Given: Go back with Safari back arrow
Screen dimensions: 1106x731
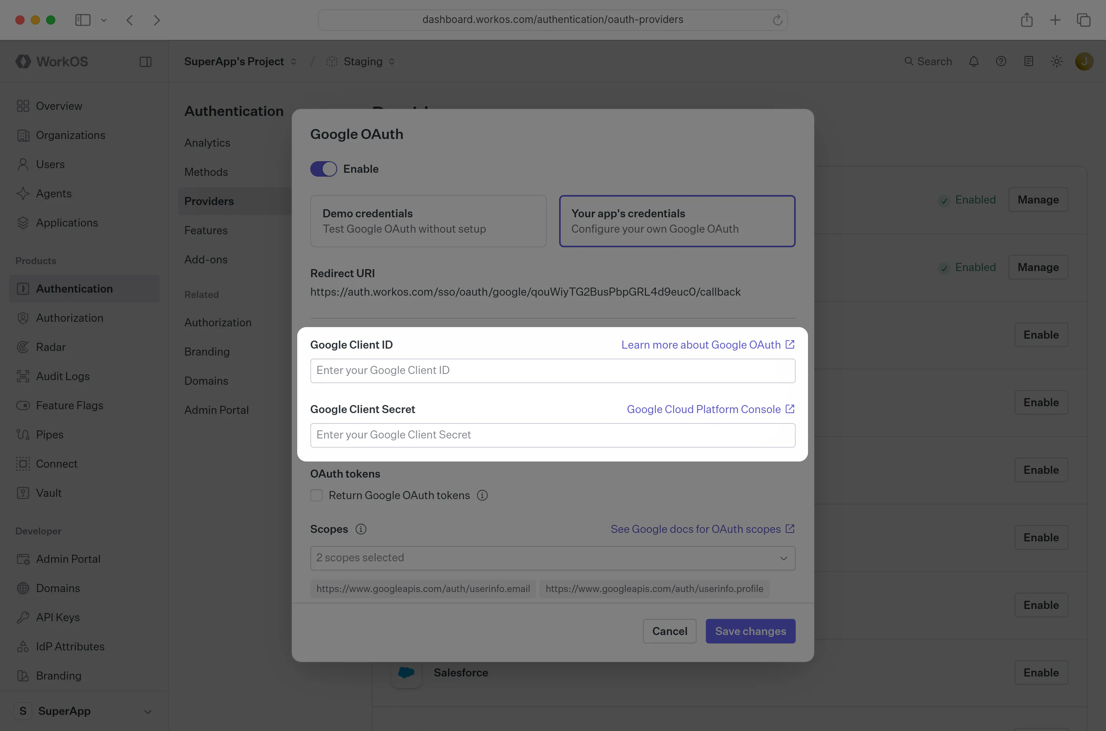Looking at the screenshot, I should tap(130, 20).
